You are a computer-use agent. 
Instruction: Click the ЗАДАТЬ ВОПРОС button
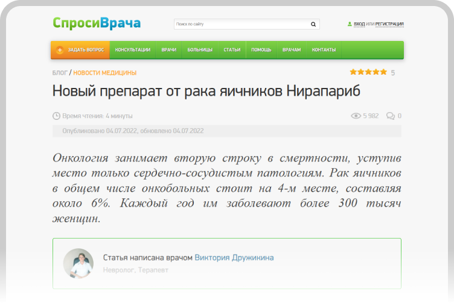80,50
